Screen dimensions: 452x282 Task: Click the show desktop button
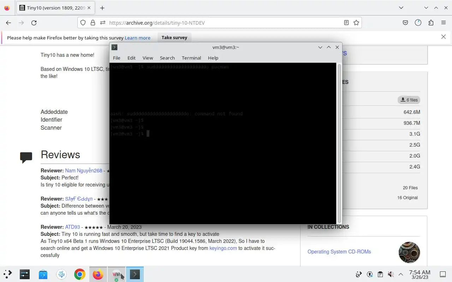pyautogui.click(x=443, y=274)
